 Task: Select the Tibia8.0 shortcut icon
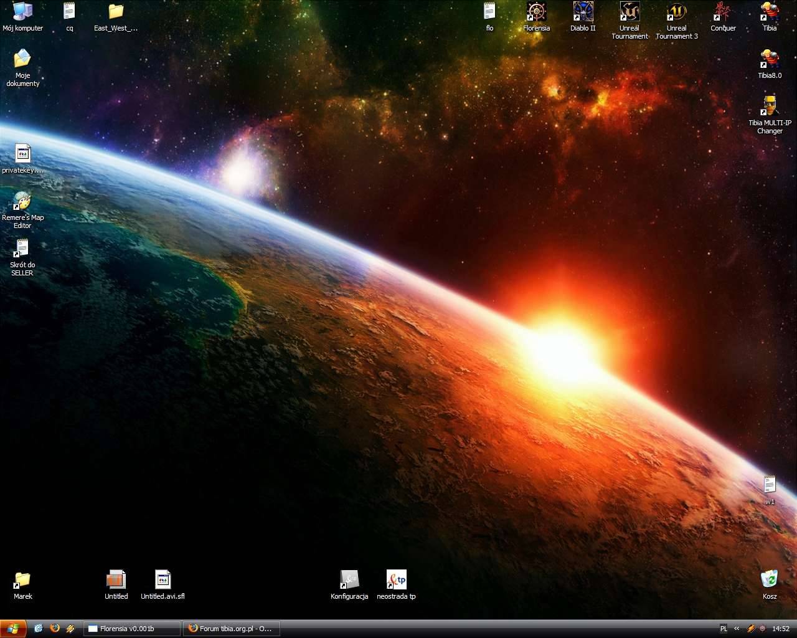tap(770, 64)
